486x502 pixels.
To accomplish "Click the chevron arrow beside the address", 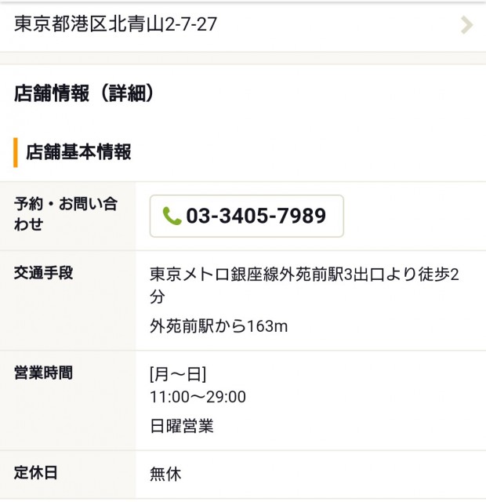I will click(x=466, y=25).
